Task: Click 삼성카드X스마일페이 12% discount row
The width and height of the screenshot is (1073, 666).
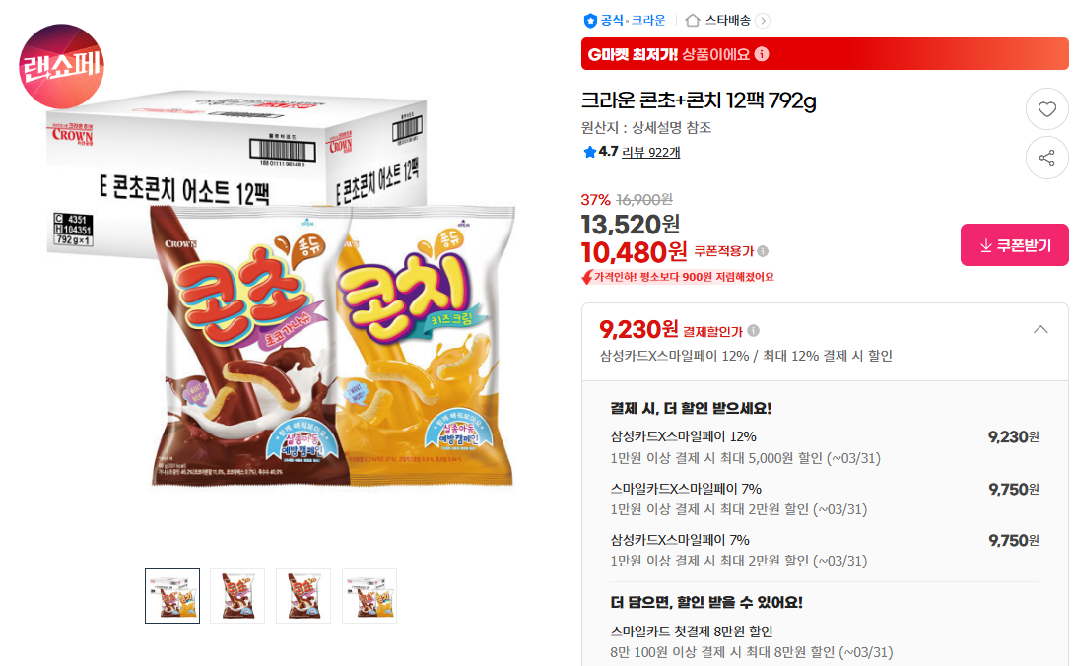Action: point(825,447)
